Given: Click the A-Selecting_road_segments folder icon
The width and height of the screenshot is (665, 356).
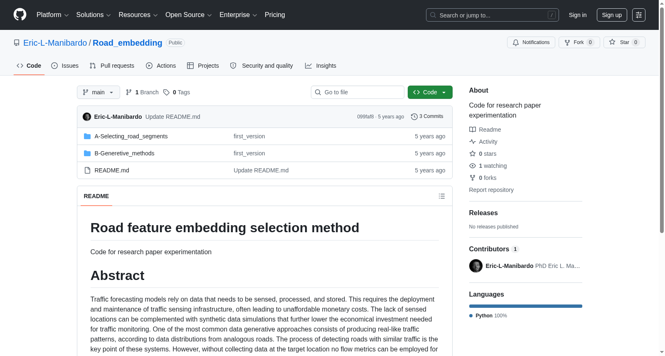Looking at the screenshot, I should point(87,136).
